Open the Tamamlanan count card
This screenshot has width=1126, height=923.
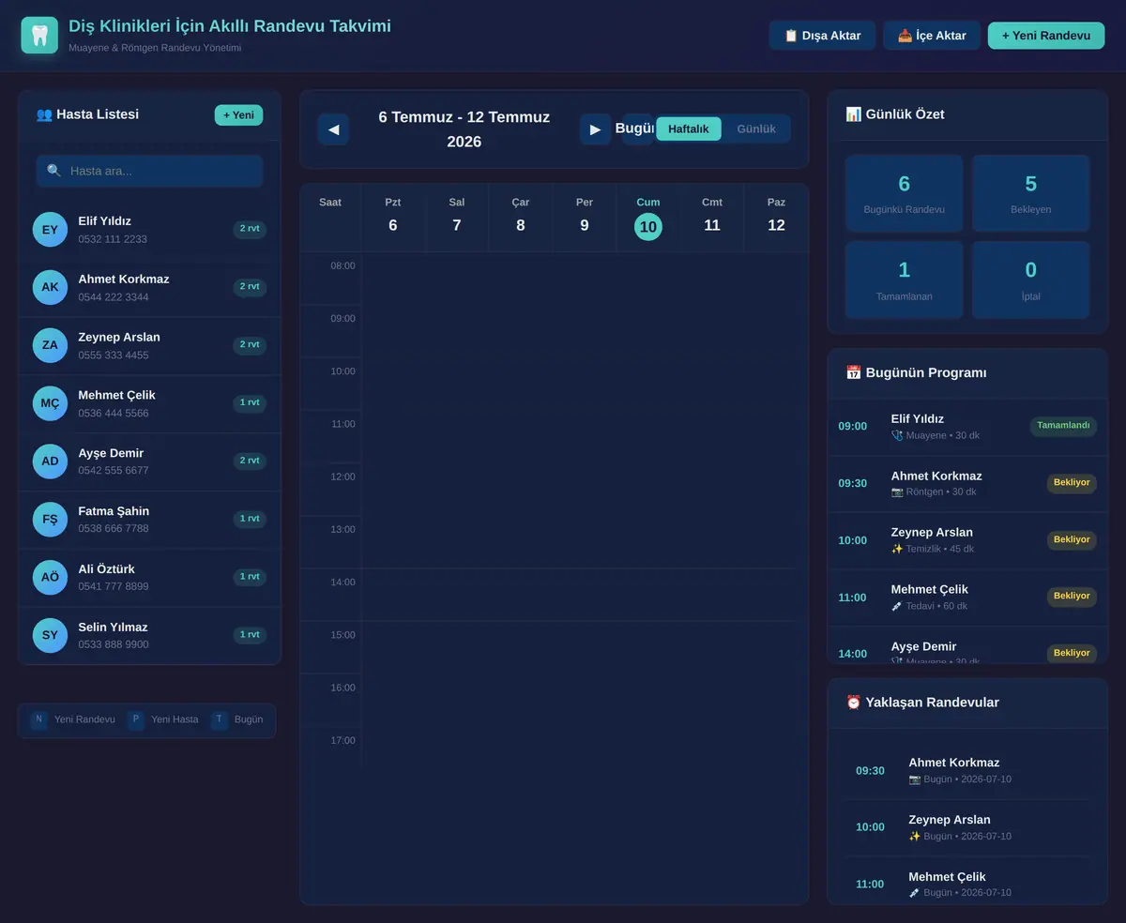click(905, 280)
